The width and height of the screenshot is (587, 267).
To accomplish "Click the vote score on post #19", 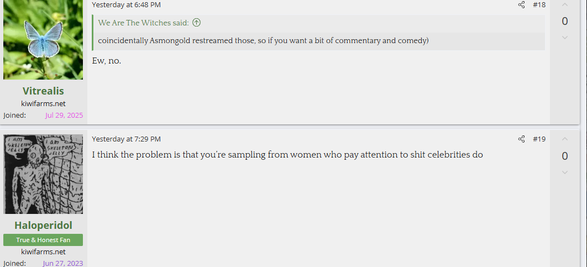I will [565, 156].
